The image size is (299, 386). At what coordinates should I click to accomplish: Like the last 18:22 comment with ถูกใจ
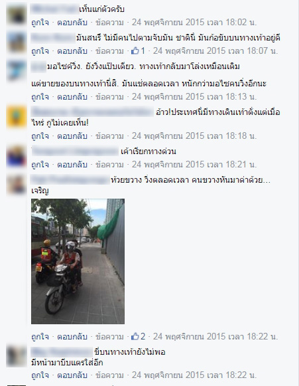coord(40,375)
